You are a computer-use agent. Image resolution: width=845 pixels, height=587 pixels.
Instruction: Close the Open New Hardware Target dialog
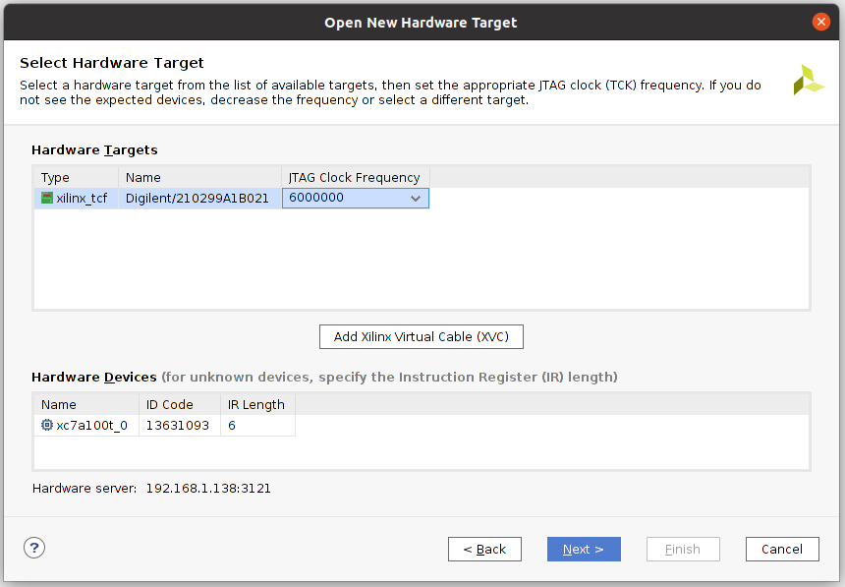pos(821,22)
